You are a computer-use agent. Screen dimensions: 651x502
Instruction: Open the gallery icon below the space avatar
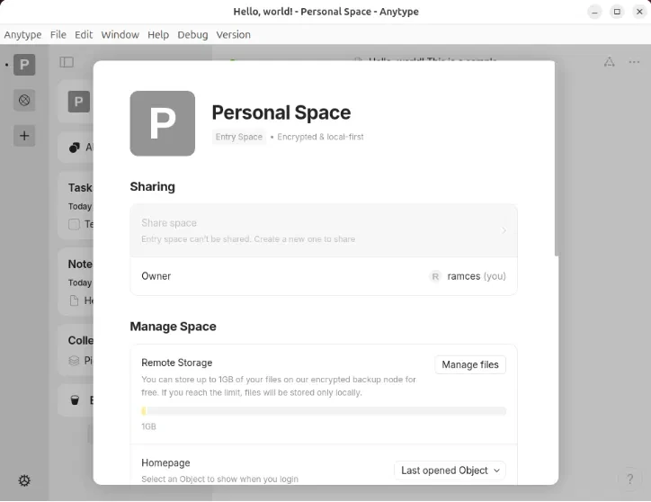(x=24, y=101)
